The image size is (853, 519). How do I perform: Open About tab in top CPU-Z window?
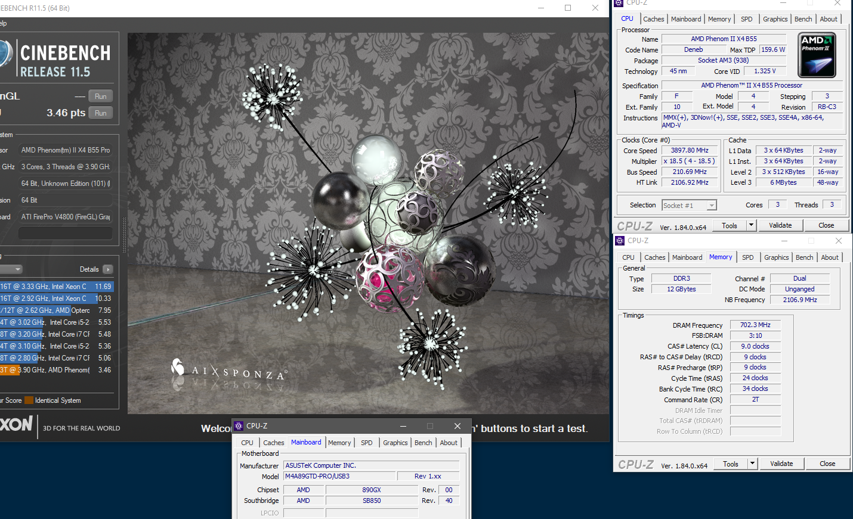click(x=829, y=19)
